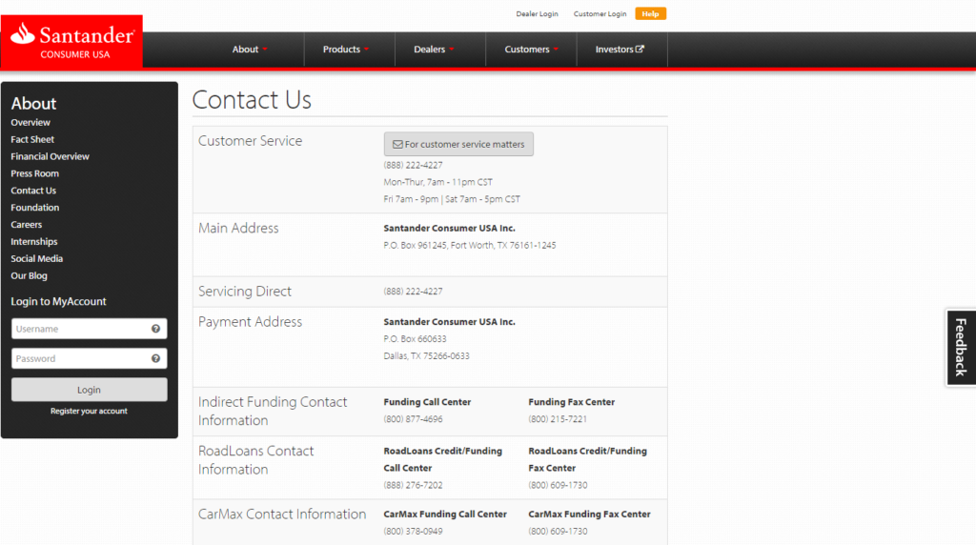Expand the About dropdown menu

point(250,50)
